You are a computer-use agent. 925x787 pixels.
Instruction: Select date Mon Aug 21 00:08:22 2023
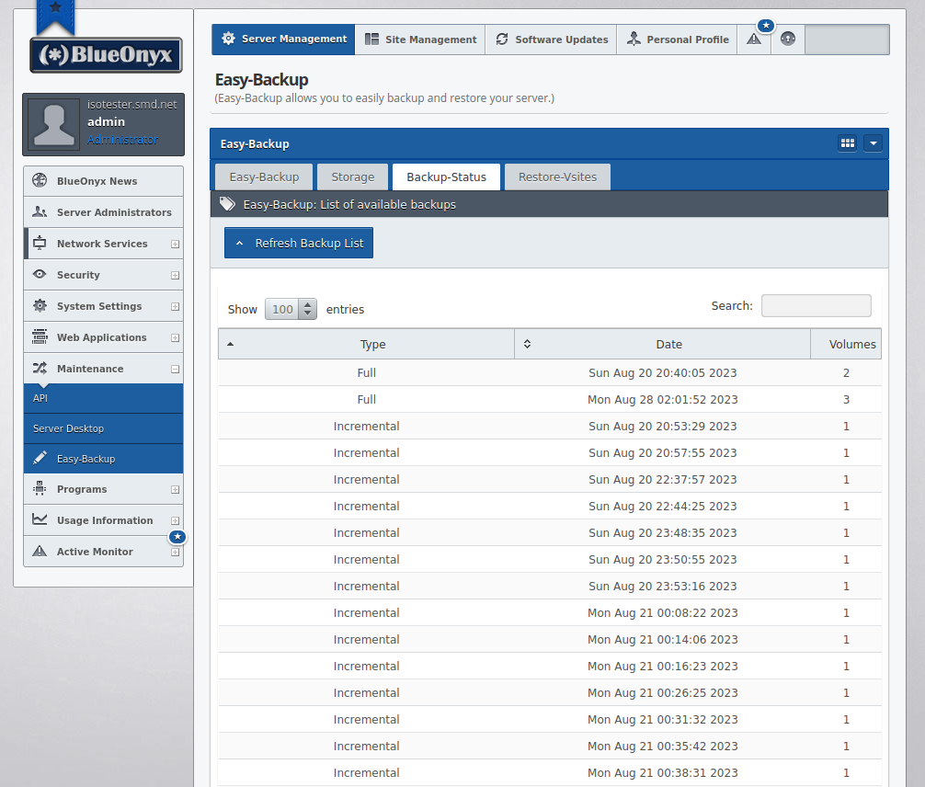pos(662,613)
